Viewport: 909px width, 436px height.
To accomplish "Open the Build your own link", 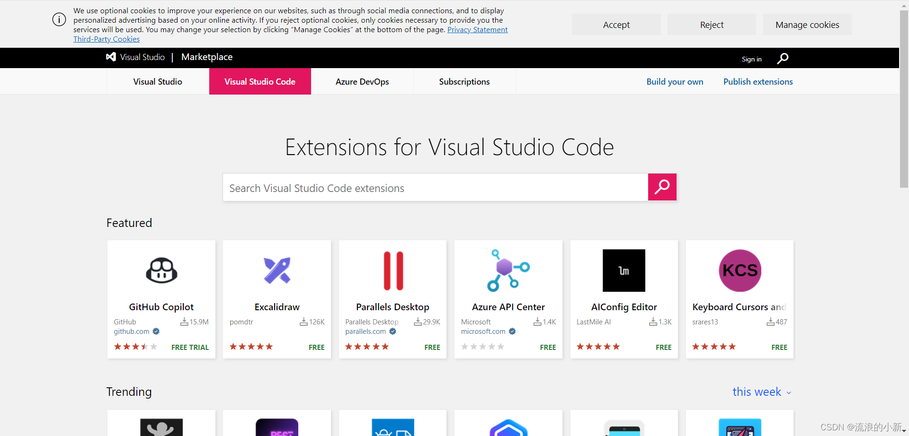I will tap(675, 81).
